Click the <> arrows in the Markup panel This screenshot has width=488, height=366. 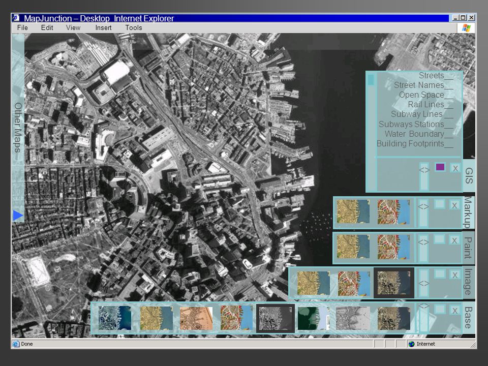click(x=423, y=206)
